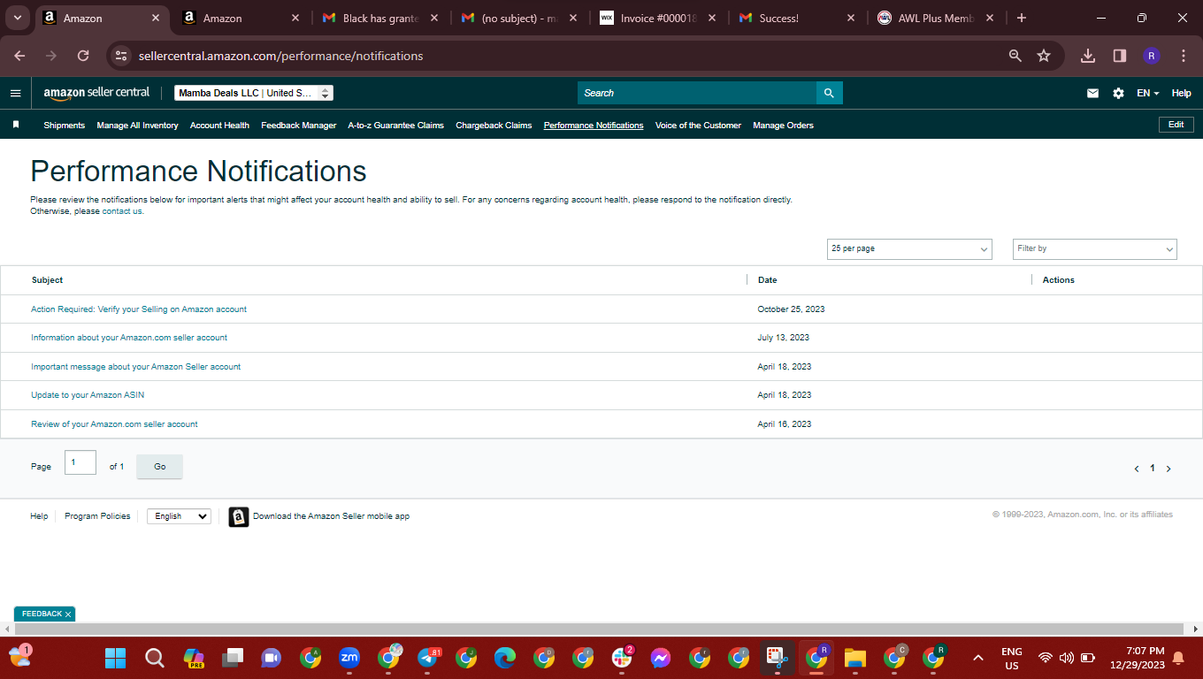
Task: Bookmark this page with the star icon
Action: (1044, 56)
